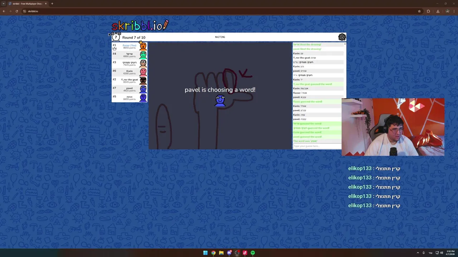The height and width of the screenshot is (257, 458).
Task: Open Spotify from the taskbar
Action: [253, 253]
